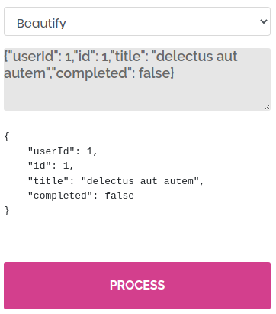Place cursor after false} in the input
This screenshot has height=314, width=276.
point(175,73)
